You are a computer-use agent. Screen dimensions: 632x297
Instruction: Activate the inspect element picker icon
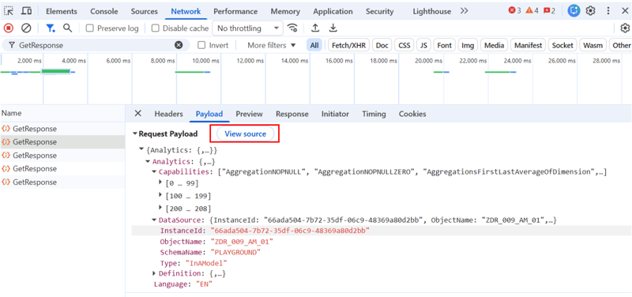[x=9, y=11]
